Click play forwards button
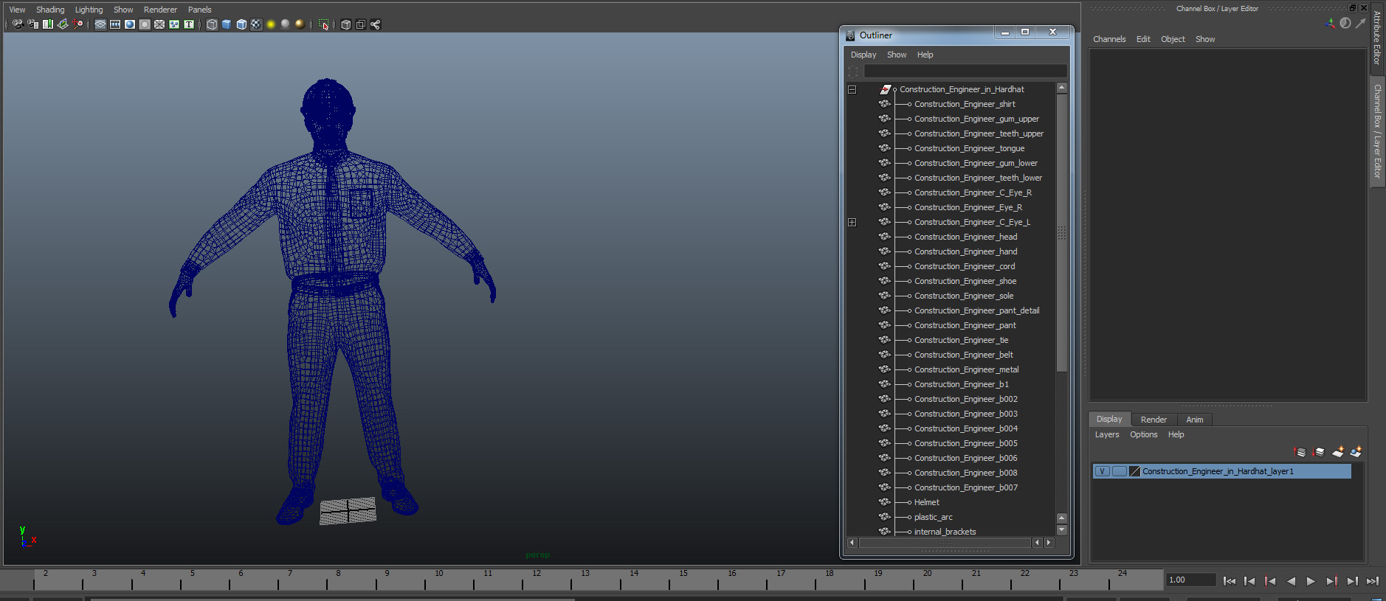 tap(1311, 581)
